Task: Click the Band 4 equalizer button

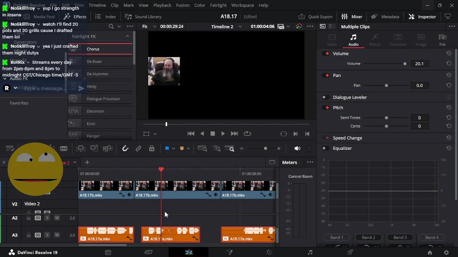Action: click(432, 237)
